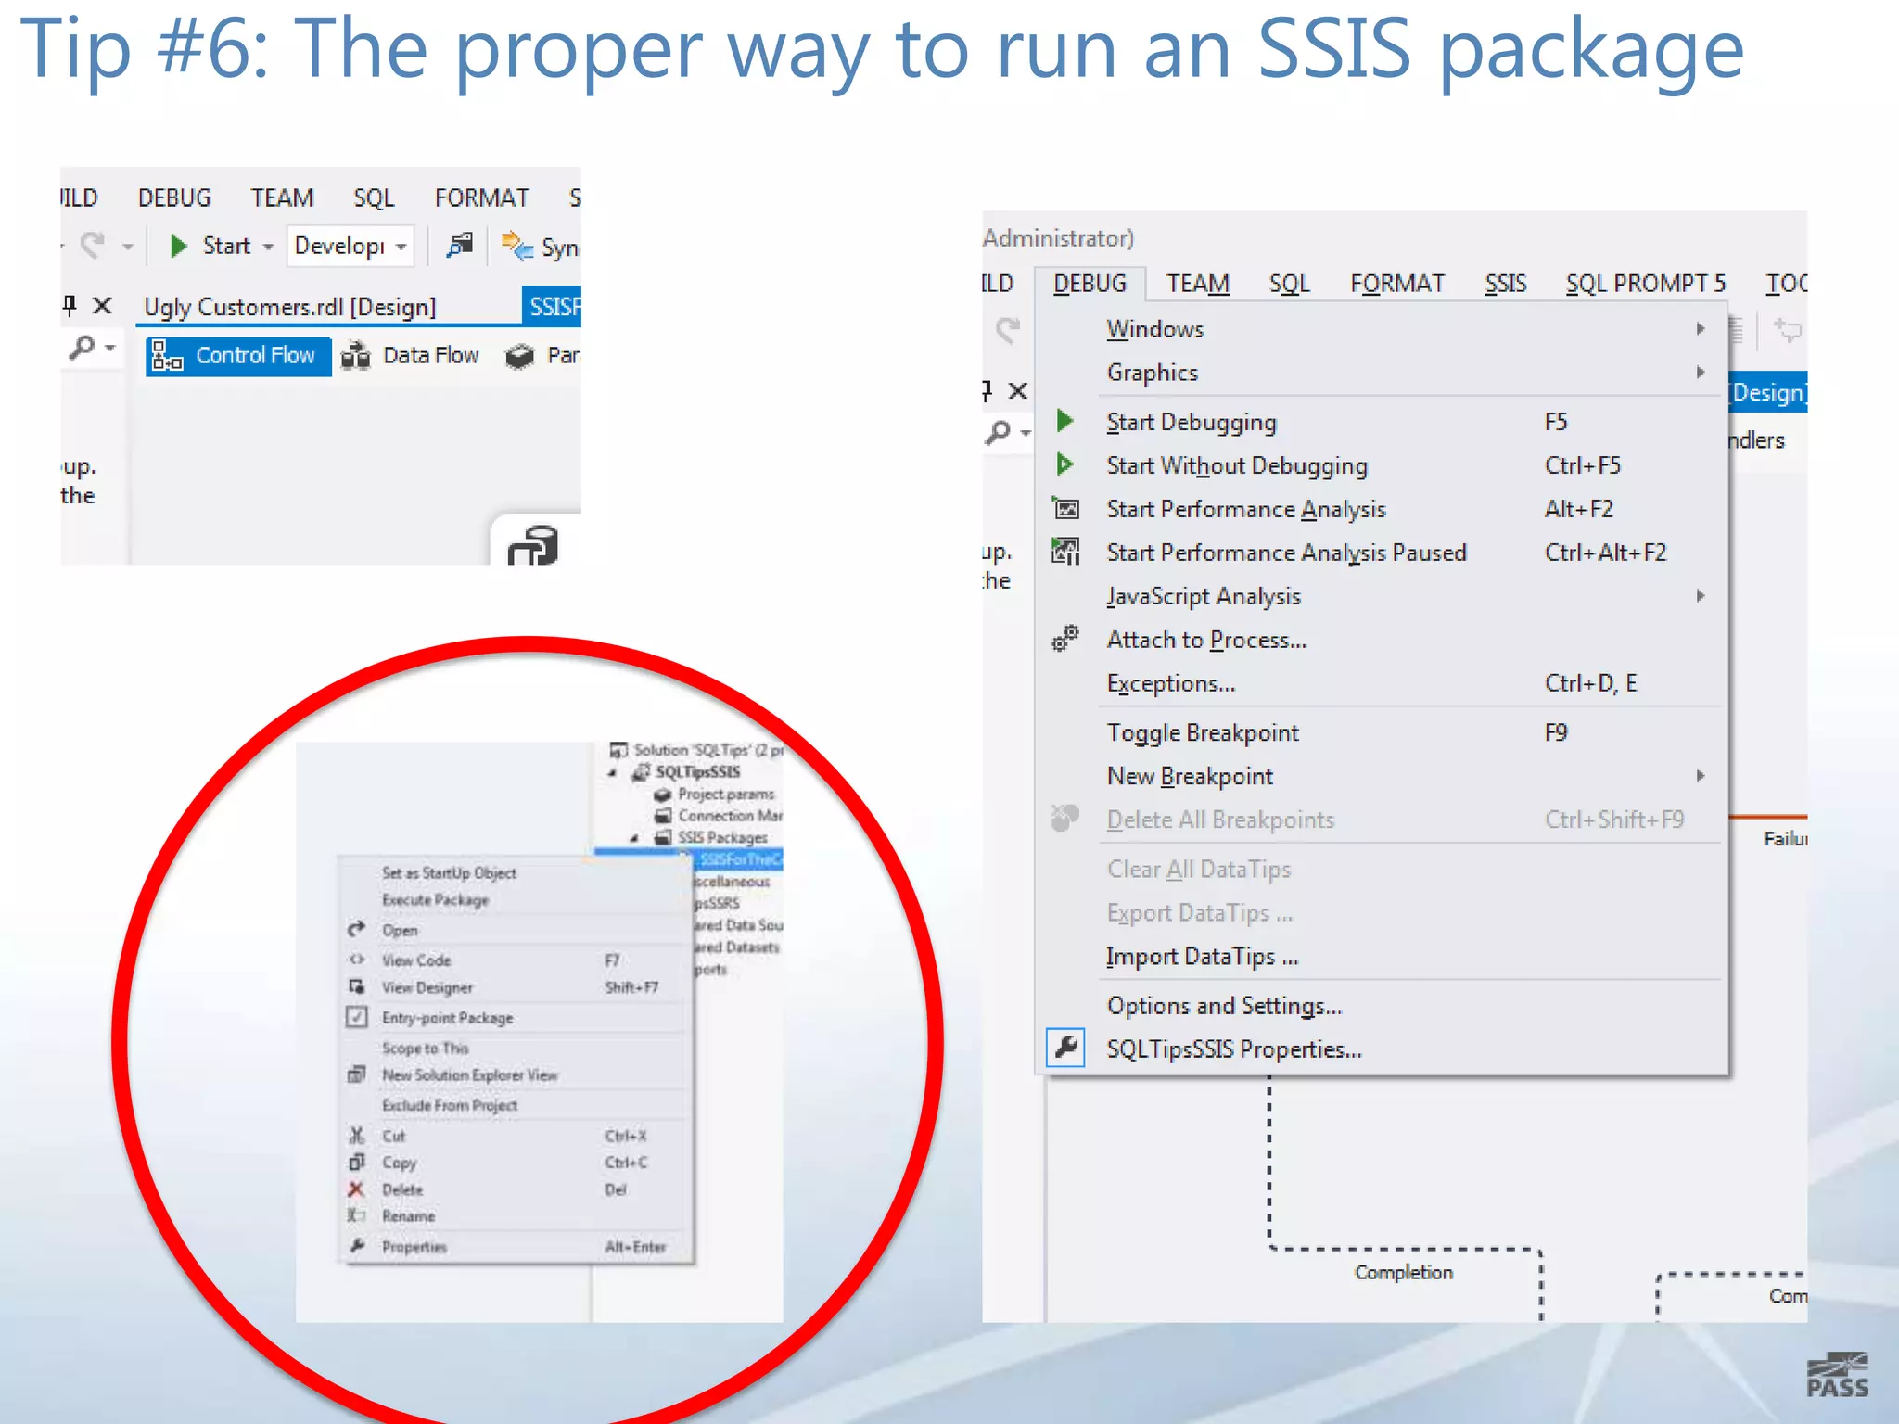This screenshot has height=1424, width=1899.
Task: Expand the Windows submenu arrow
Action: (x=1701, y=329)
